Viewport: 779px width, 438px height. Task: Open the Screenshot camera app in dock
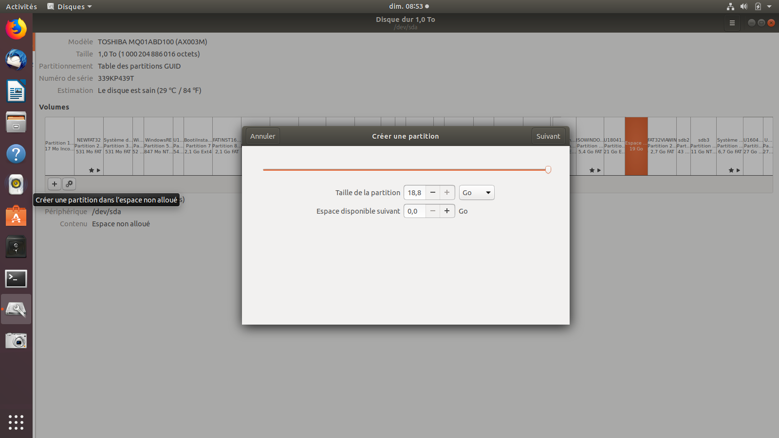pos(16,341)
